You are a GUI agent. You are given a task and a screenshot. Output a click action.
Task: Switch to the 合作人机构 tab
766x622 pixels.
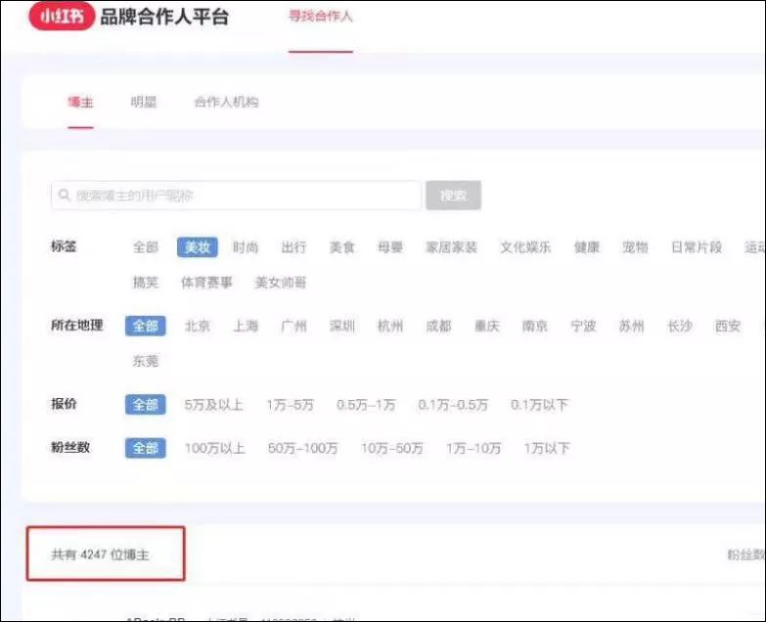[226, 102]
